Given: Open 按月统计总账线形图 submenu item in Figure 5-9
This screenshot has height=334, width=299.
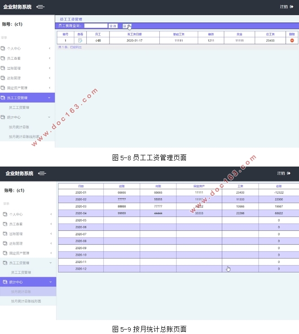Looking at the screenshot, I should 26,301.
